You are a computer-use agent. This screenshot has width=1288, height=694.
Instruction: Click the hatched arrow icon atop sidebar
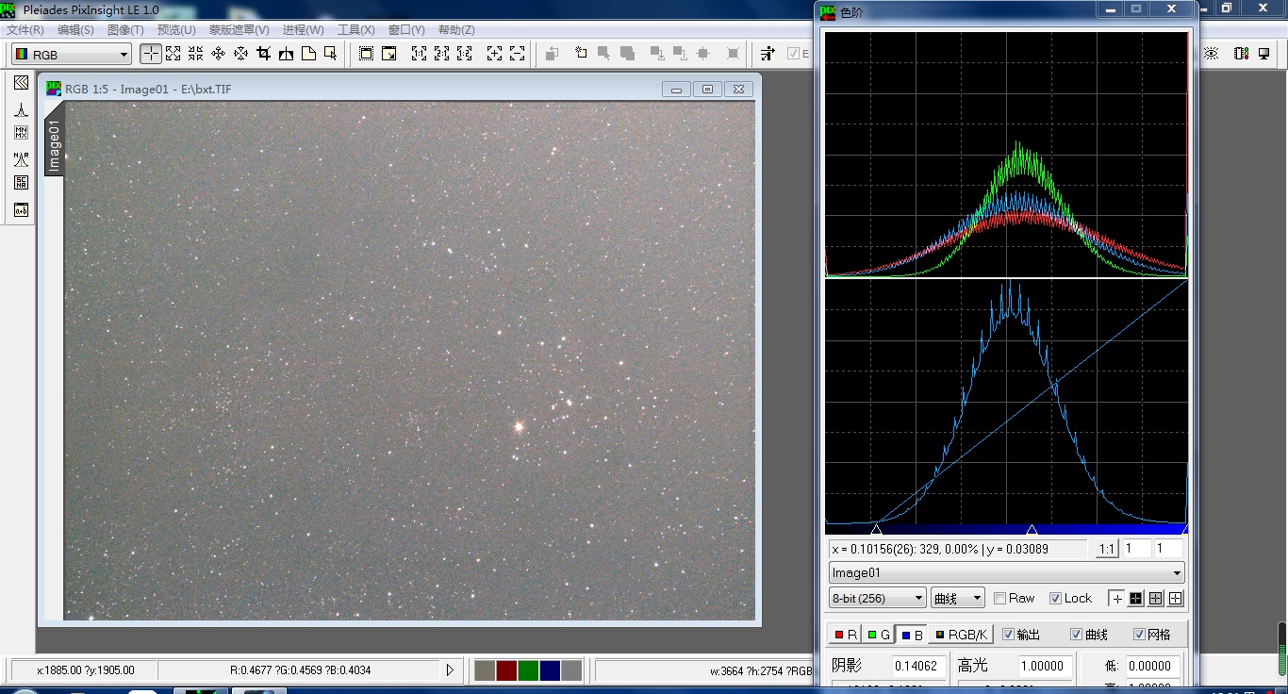(21, 84)
